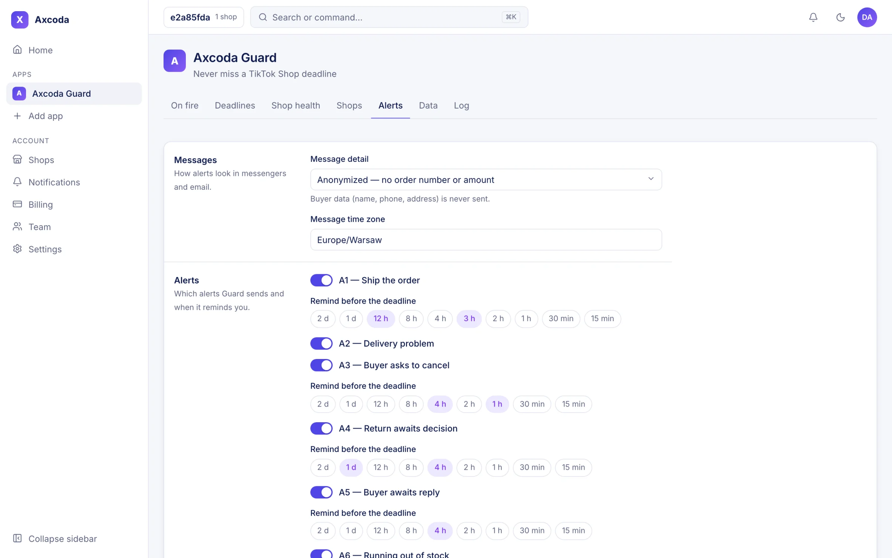Screen dimensions: 892x558
Task: Open the Deadlines tab
Action: (x=235, y=105)
